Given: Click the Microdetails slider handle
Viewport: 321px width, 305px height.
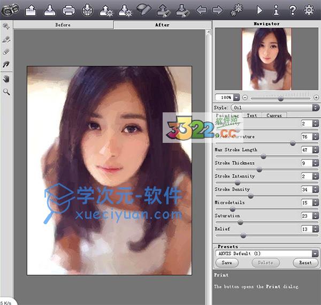Looking at the screenshot, I should (233, 209).
